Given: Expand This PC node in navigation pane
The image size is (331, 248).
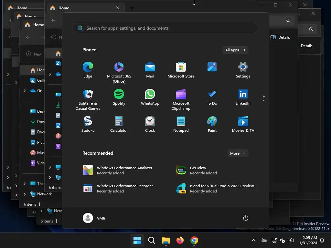Looking at the screenshot, I should click(25, 184).
